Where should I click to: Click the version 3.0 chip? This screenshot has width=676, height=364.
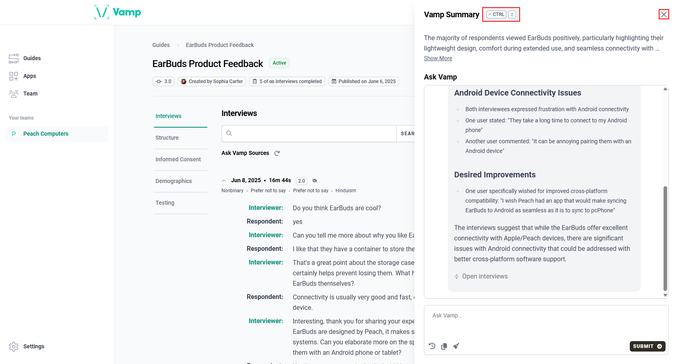click(x=163, y=81)
